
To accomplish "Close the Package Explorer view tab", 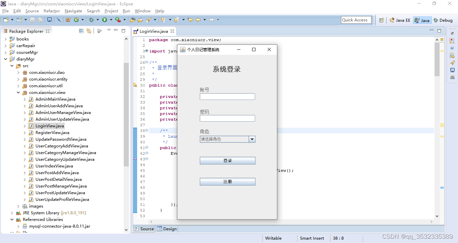I will tap(48, 31).
